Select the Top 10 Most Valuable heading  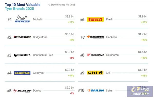23,5
